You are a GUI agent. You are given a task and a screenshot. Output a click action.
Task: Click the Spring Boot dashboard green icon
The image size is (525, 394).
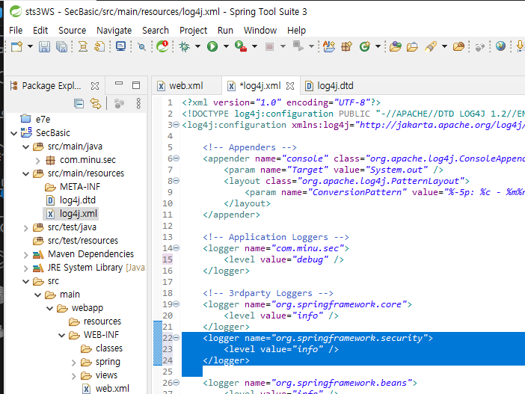pos(162,46)
